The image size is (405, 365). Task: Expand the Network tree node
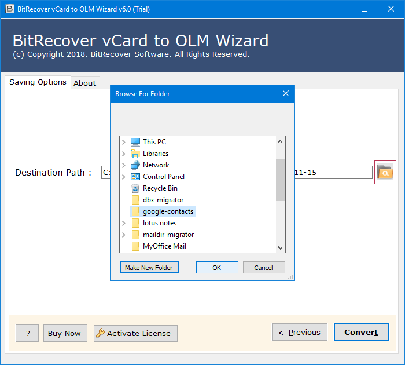[x=124, y=165]
